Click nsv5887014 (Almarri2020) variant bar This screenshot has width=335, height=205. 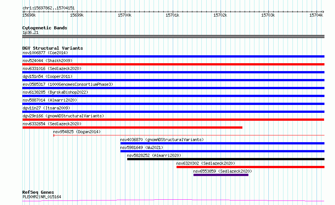173,104
